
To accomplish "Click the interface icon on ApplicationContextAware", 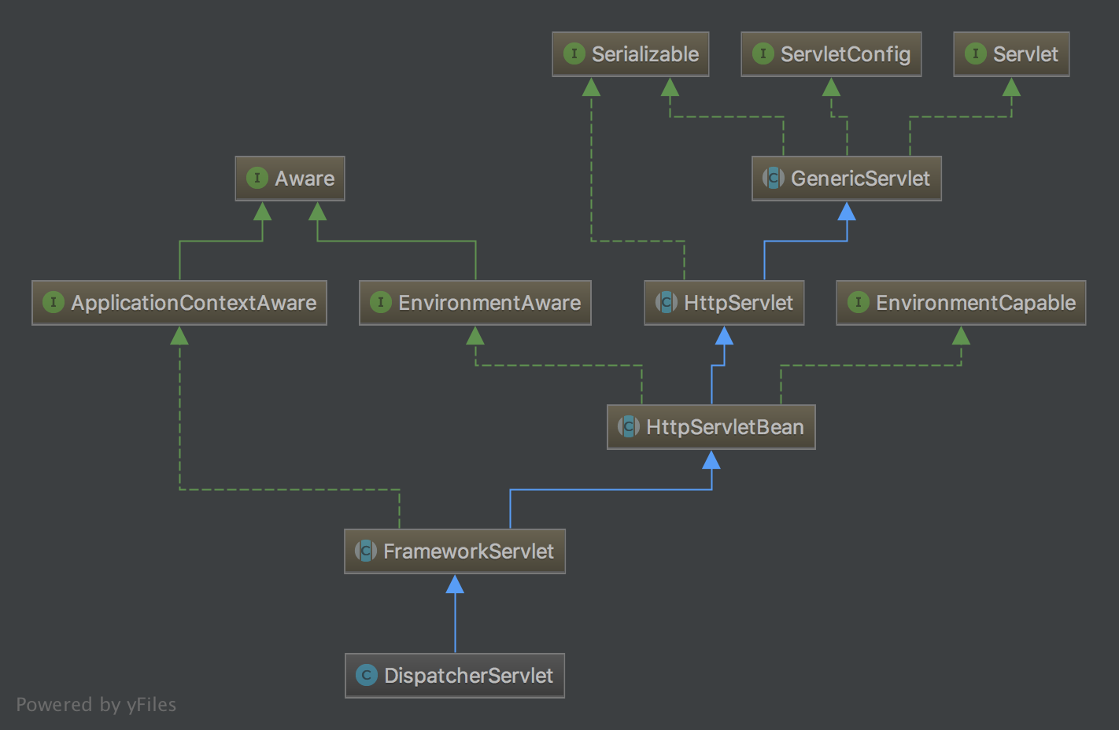I will [54, 302].
